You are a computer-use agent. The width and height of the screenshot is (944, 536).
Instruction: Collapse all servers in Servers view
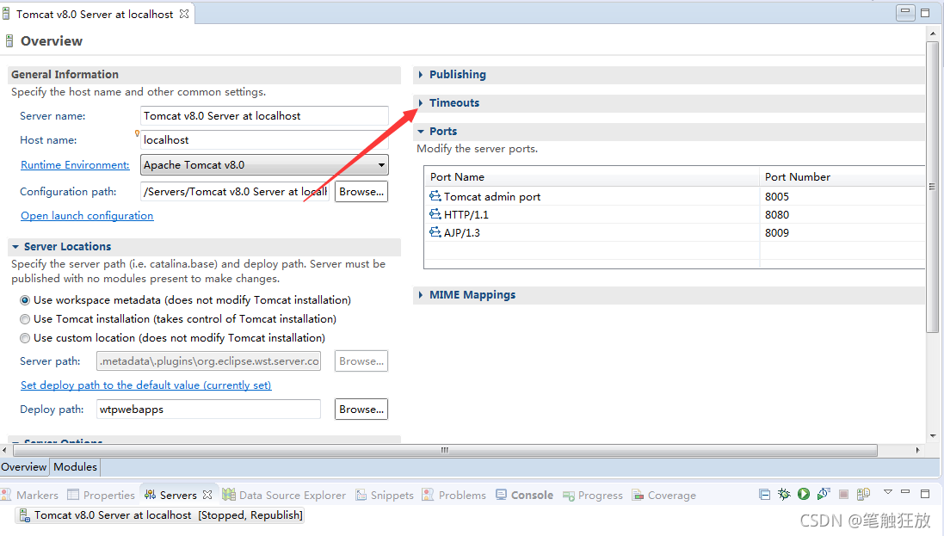pyautogui.click(x=765, y=495)
